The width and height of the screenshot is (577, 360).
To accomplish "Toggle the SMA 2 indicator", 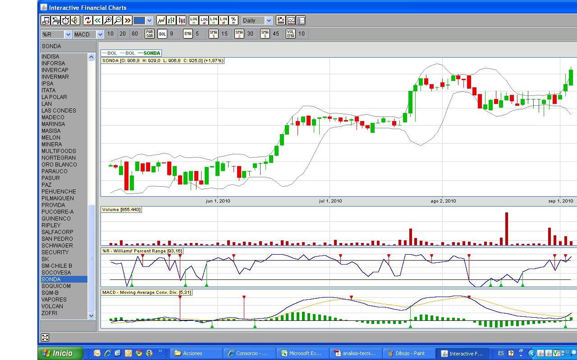I will point(239,34).
